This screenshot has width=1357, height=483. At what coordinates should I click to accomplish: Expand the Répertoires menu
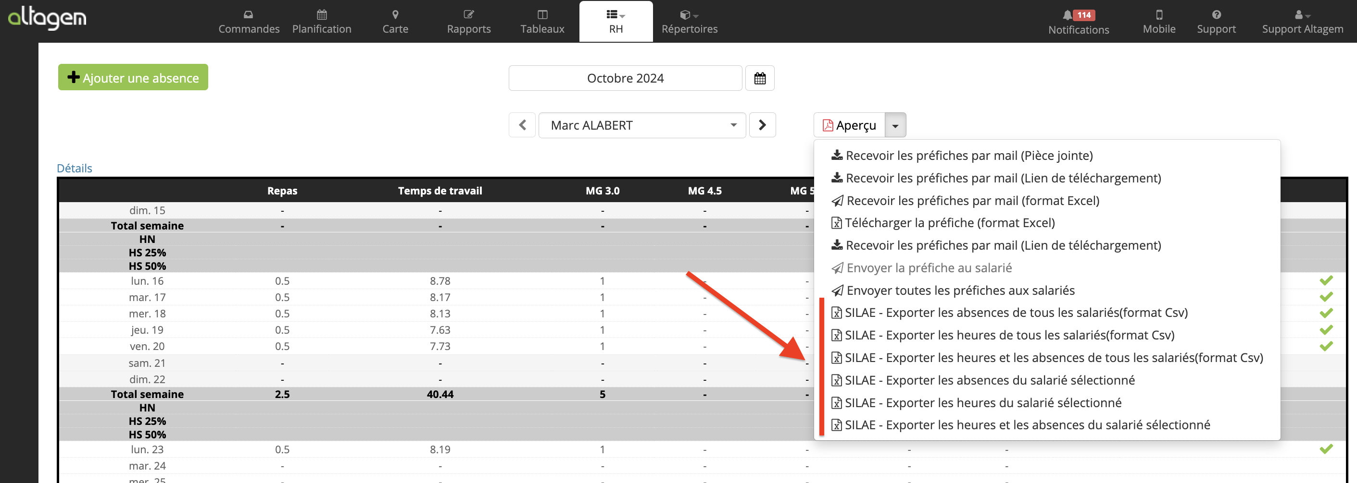tap(689, 22)
